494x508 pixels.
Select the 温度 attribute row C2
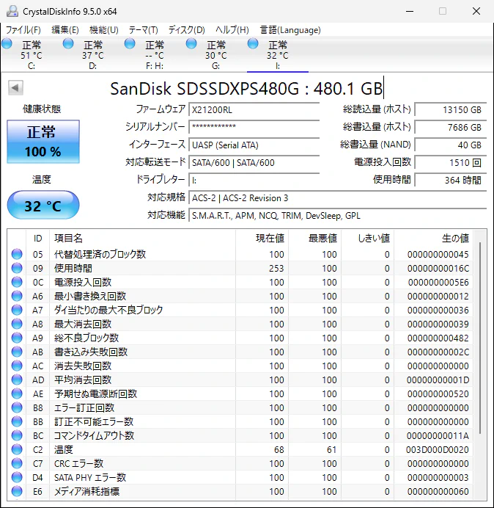pos(240,450)
